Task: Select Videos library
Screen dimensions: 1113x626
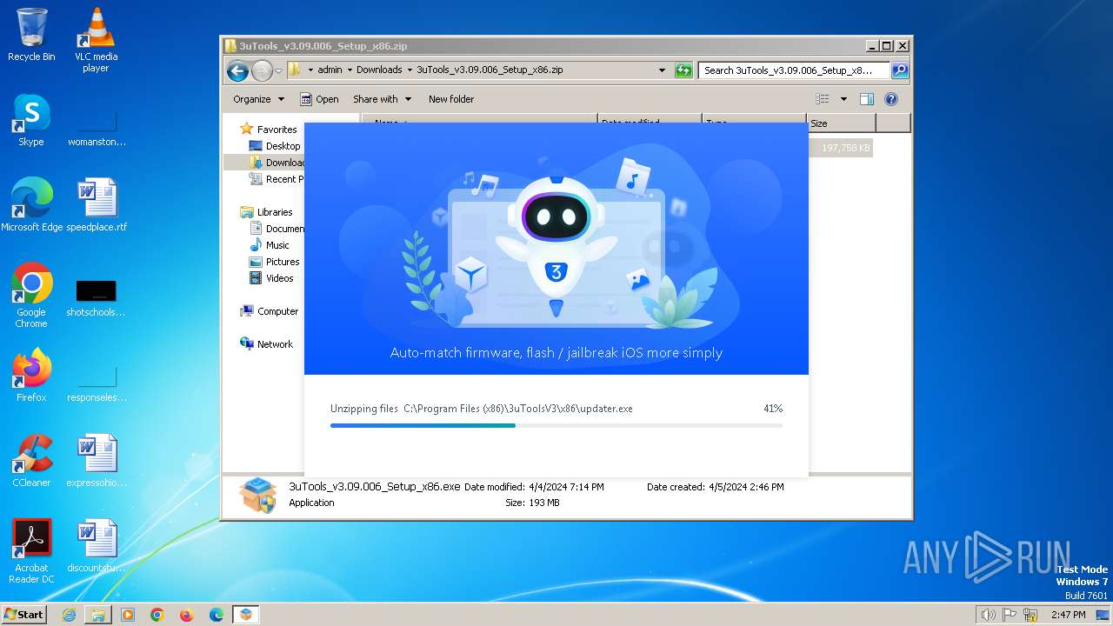Action: 272,278
